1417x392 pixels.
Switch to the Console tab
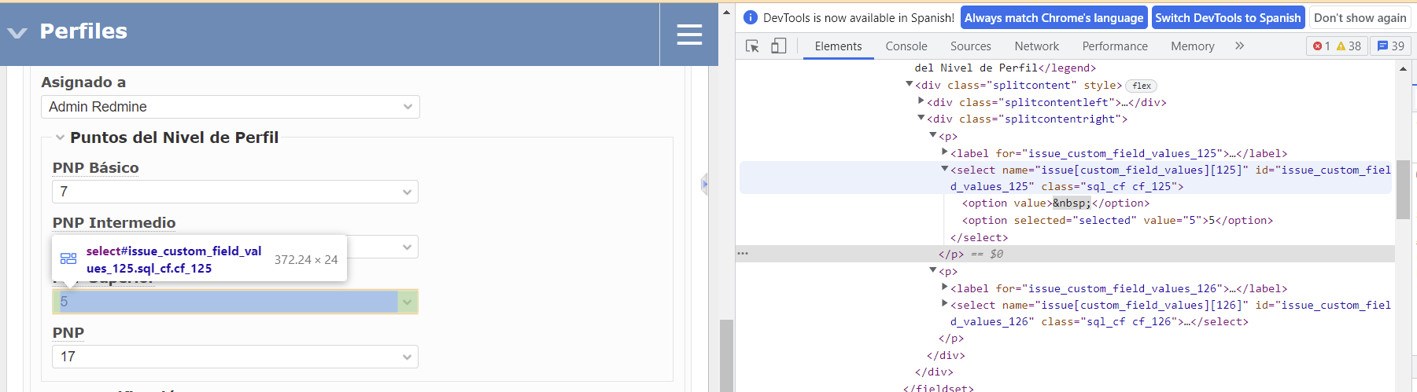906,46
